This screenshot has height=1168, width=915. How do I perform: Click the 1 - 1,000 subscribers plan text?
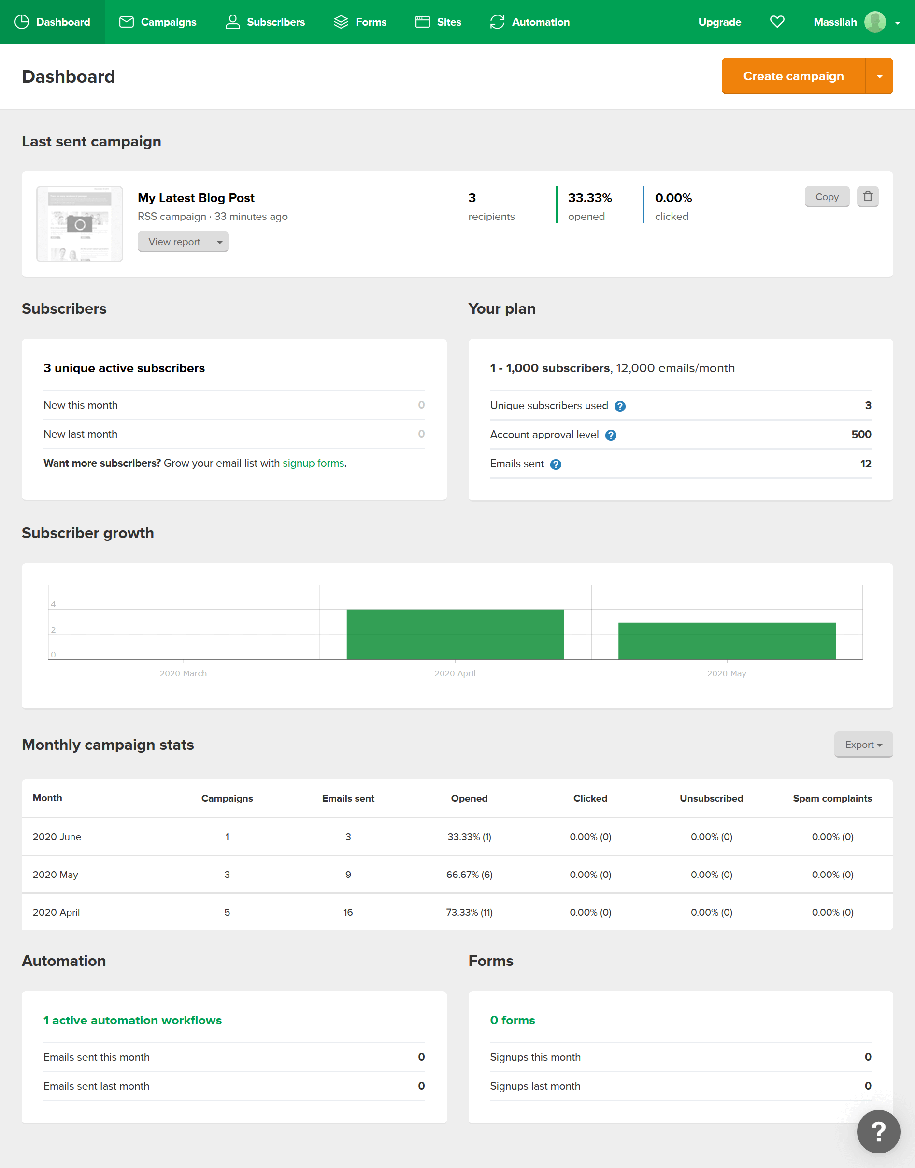pos(612,368)
